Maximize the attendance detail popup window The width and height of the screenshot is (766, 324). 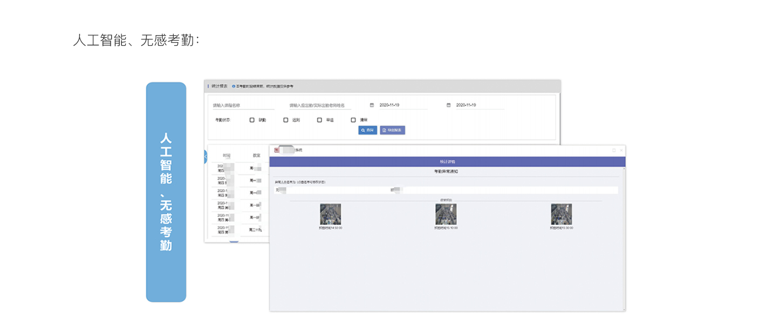[614, 150]
